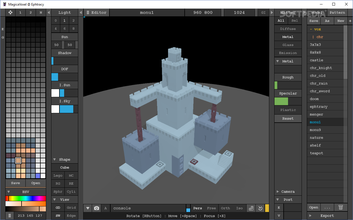Click the blue square beside console field
Viewport: 353px width, 220px height.
188,210
